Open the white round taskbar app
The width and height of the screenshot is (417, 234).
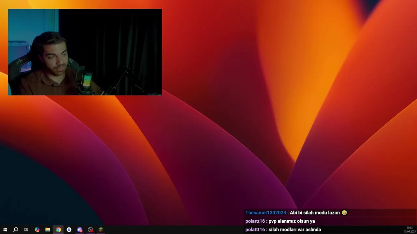click(x=69, y=230)
